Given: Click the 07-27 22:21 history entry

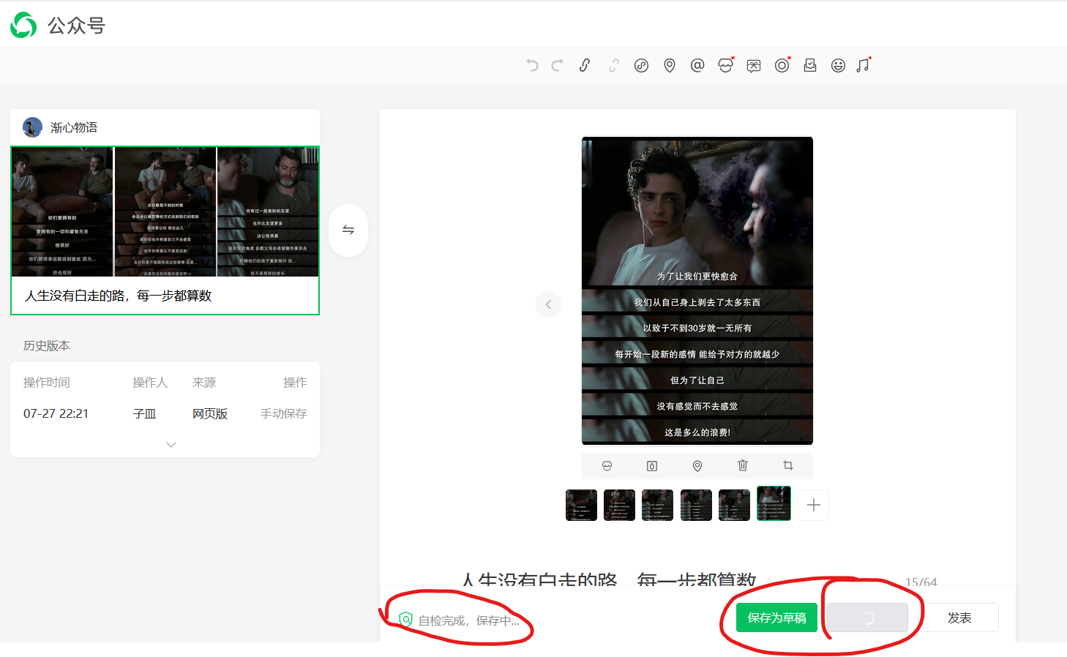Looking at the screenshot, I should [56, 413].
